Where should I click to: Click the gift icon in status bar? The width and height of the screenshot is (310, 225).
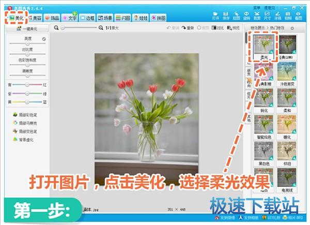point(265,218)
